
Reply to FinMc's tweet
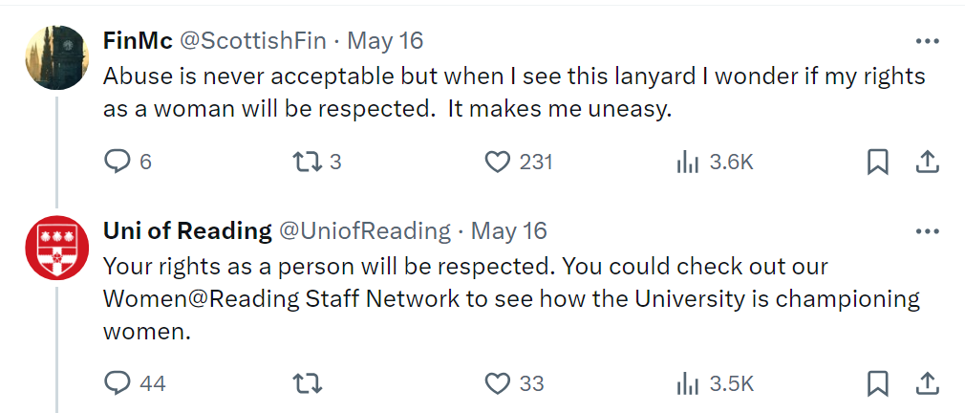pos(117,163)
